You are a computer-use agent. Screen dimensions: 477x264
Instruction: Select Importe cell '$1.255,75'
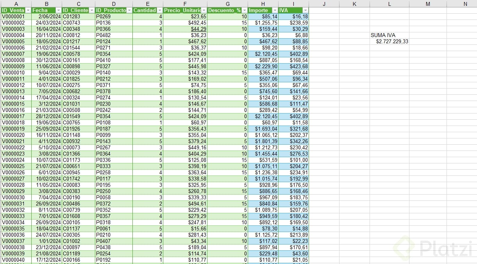coord(263,23)
